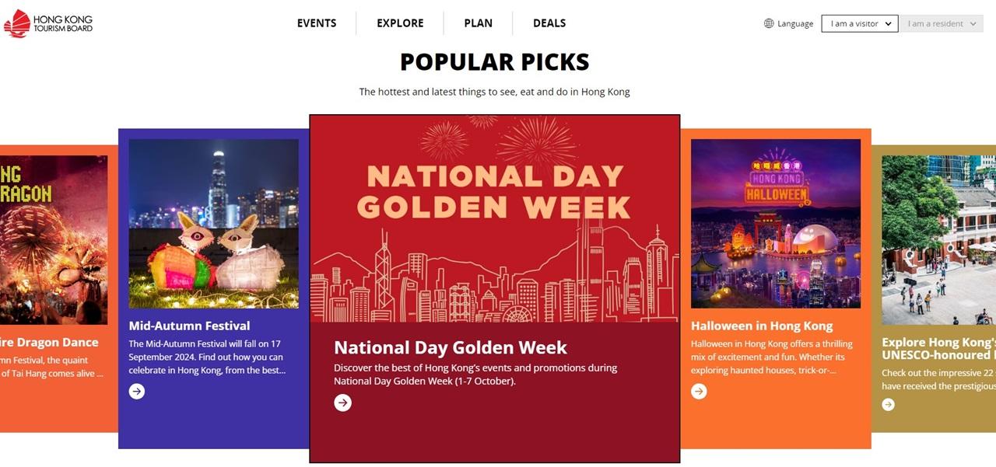Open the Language selector
Image resolution: width=996 pixels, height=467 pixels.
click(794, 23)
